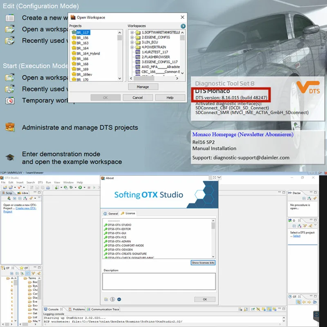
Task: Click the Administrate projects briefcase icon
Action: click(x=10, y=127)
